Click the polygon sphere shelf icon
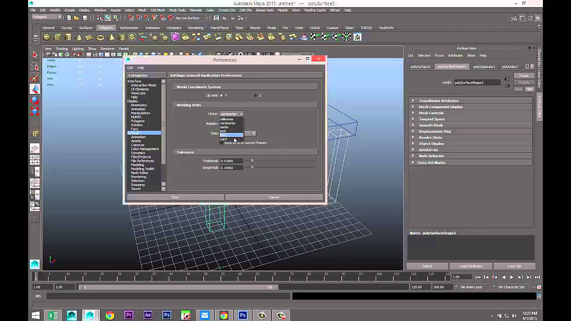 (47, 37)
